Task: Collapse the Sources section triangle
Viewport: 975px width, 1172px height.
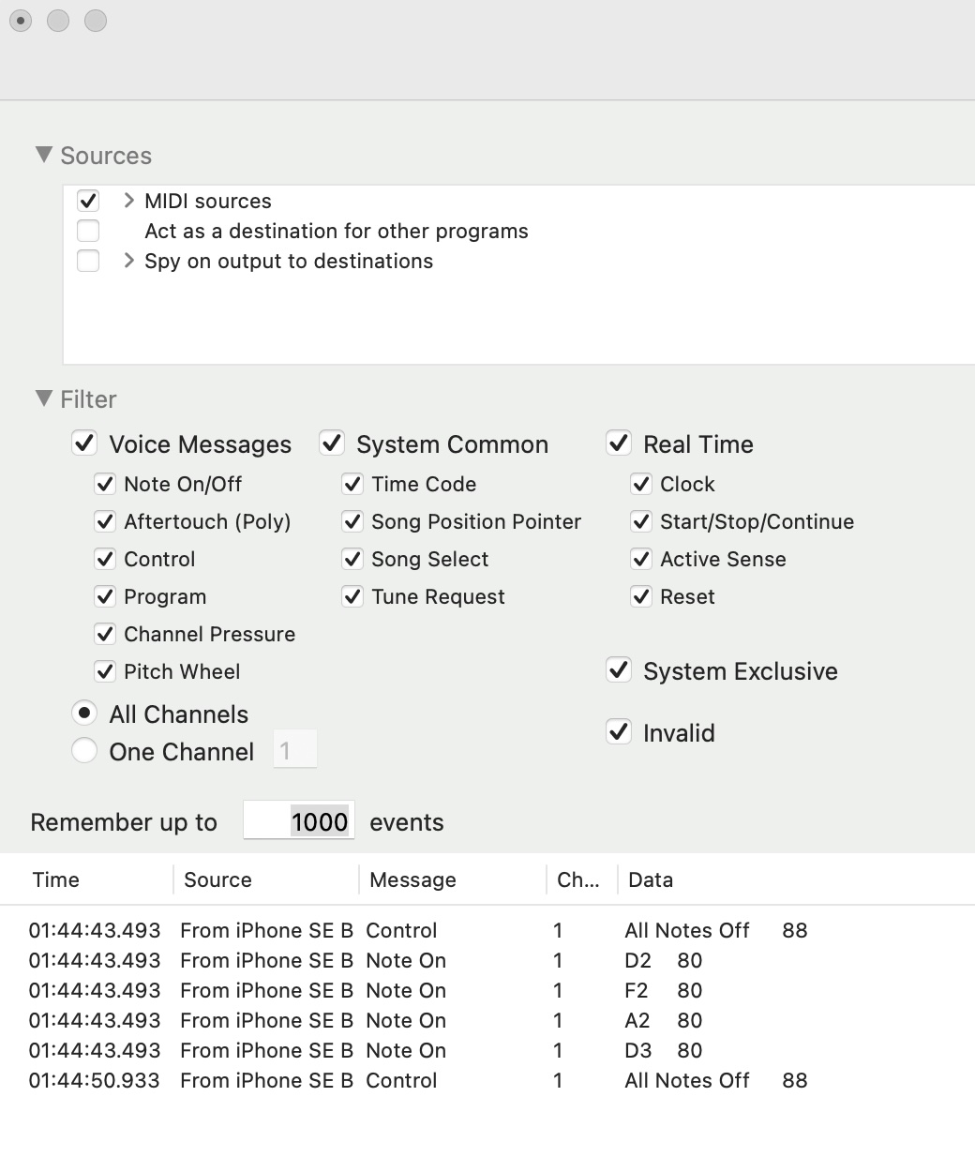Action: [x=43, y=155]
